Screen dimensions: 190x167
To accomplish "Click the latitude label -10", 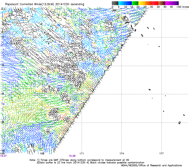I will (x=3, y=151).
